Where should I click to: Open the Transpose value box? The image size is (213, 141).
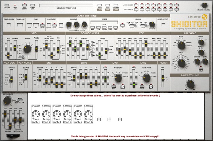(20, 25)
